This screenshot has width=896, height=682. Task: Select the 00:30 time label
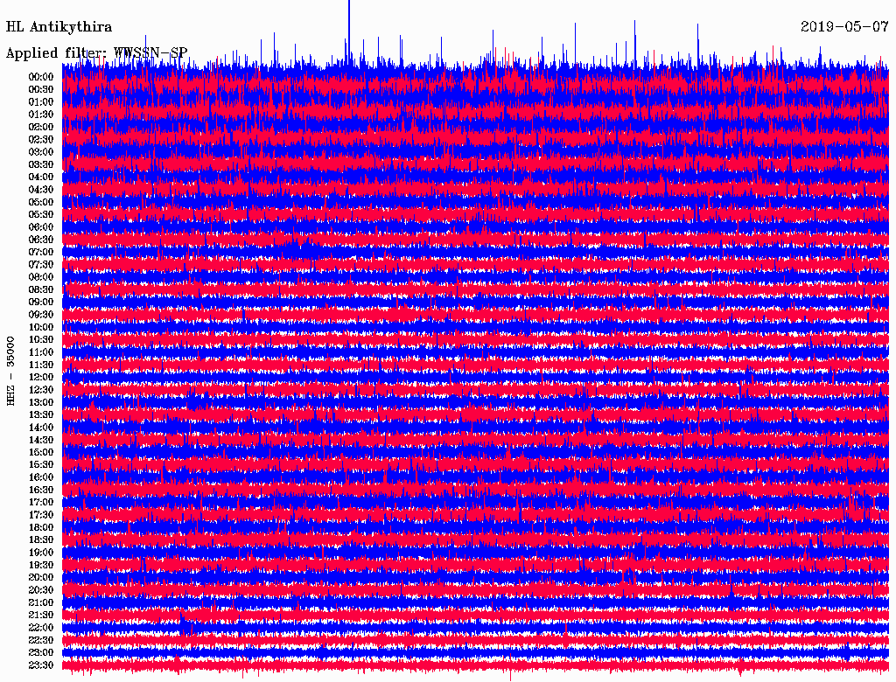click(x=40, y=90)
